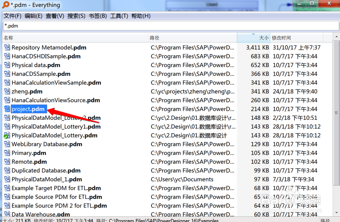This screenshot has width=340, height=222.
Task: Sort by the 名称 column header
Action: [75, 38]
